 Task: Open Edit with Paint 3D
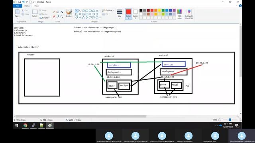click(189, 14)
